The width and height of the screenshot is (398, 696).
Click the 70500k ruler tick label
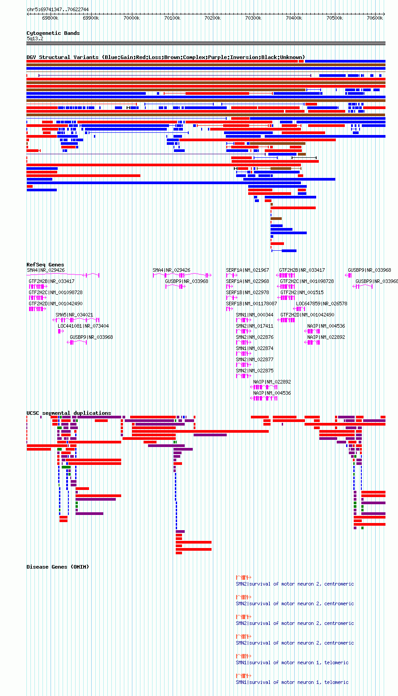(x=334, y=18)
